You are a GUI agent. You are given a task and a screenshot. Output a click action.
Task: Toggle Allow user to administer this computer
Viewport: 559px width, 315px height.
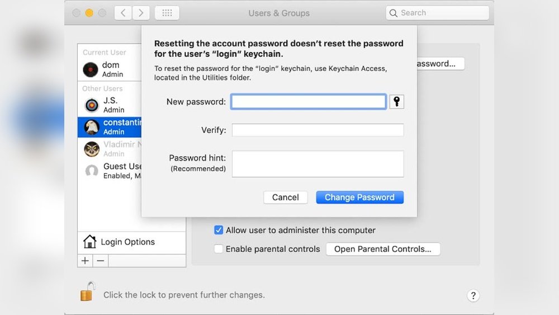click(x=219, y=230)
